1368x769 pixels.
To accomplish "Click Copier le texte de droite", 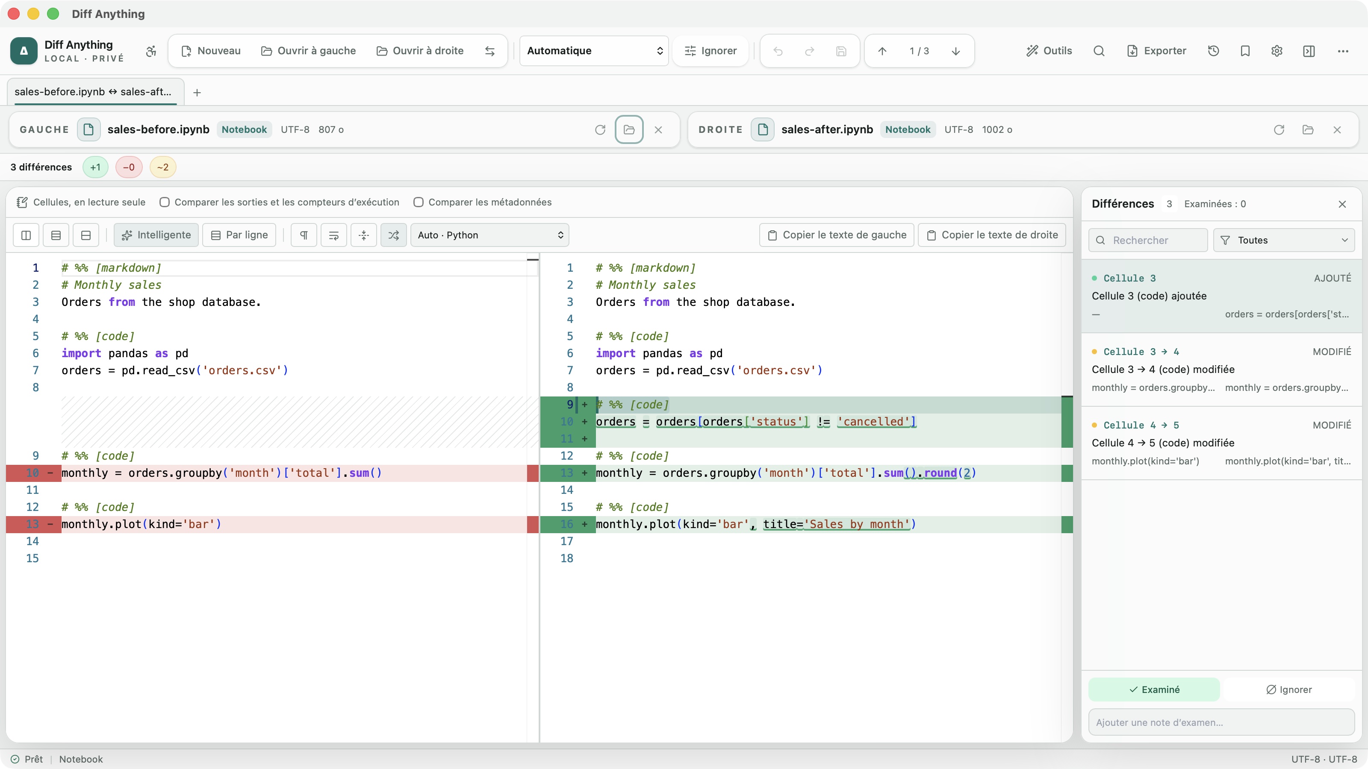I will [x=992, y=235].
